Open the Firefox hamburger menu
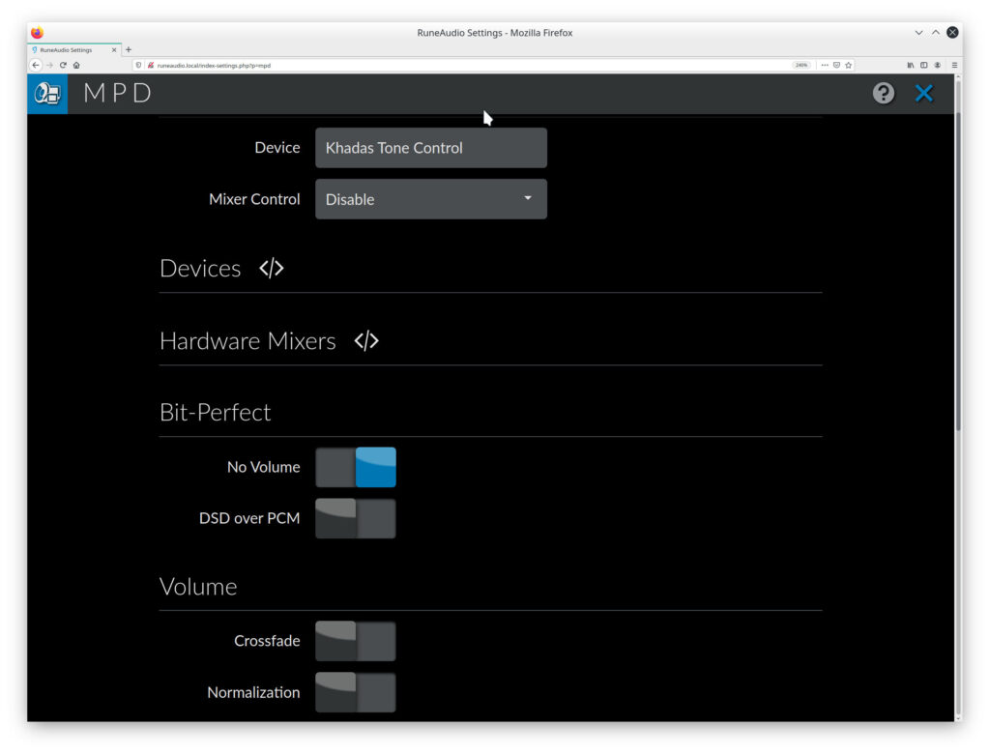Image resolution: width=990 pixels, height=754 pixels. coord(954,65)
